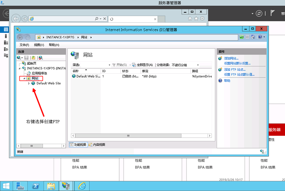Click the up one level folder icon
This screenshot has width=285, height=191.
(x=34, y=58)
